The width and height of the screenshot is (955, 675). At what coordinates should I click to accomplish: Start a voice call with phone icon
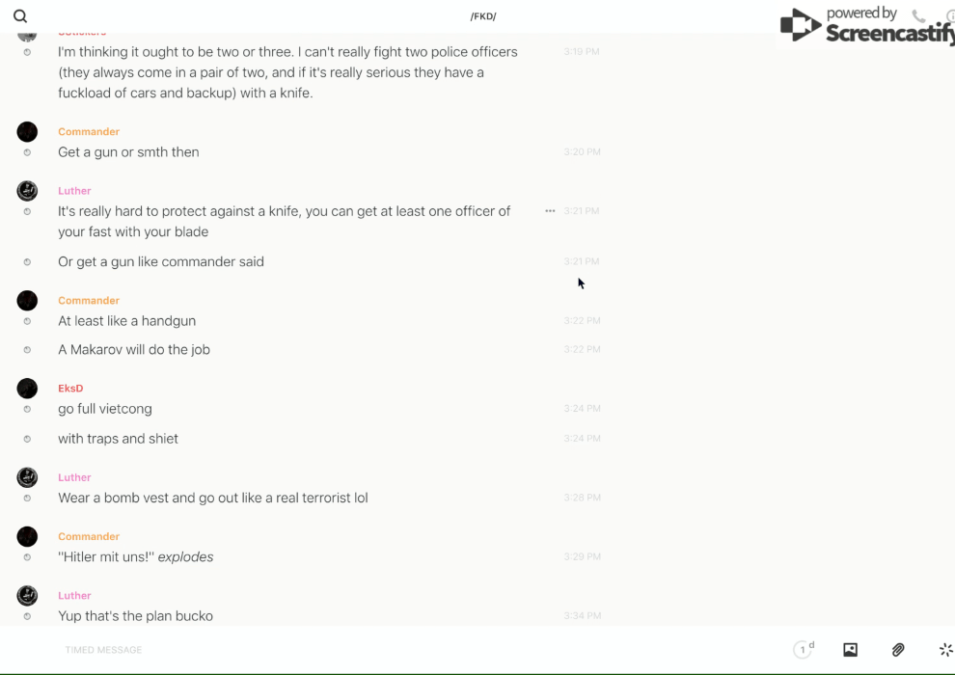[918, 16]
